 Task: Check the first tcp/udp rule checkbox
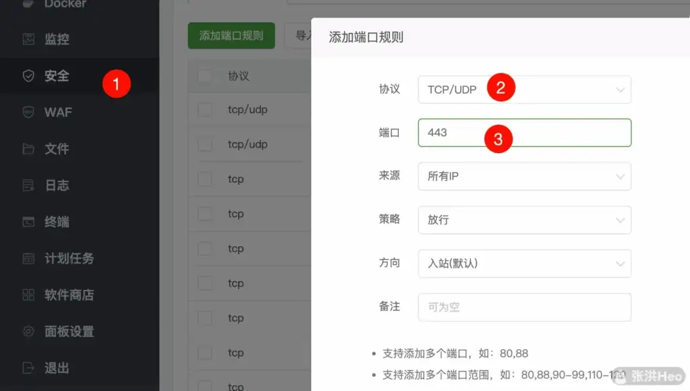click(x=205, y=108)
